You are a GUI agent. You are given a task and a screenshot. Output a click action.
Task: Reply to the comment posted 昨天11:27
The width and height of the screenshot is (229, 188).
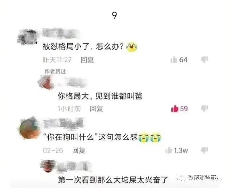87,60
